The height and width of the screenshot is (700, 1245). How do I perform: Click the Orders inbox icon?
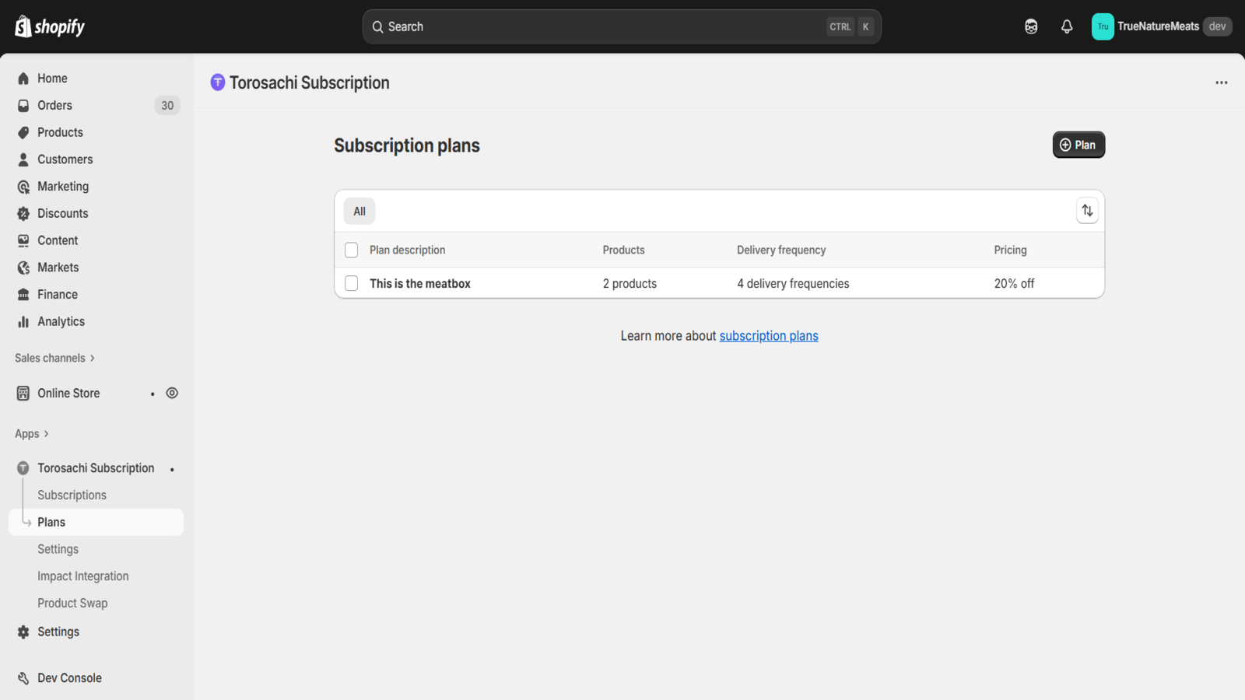(23, 106)
